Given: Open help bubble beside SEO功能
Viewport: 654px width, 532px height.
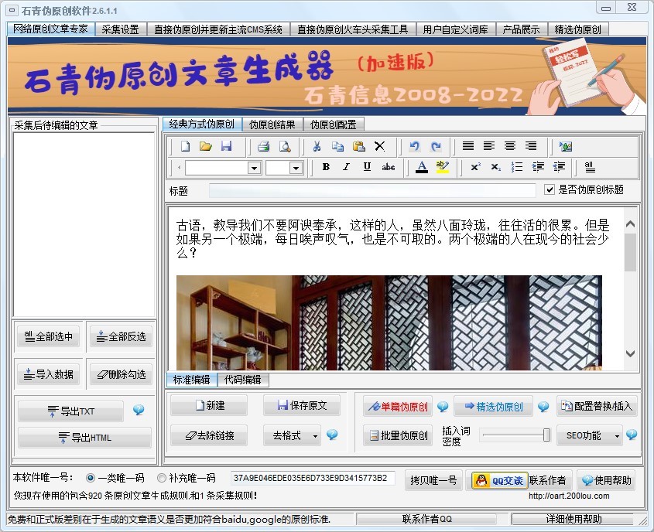Looking at the screenshot, I should click(632, 435).
